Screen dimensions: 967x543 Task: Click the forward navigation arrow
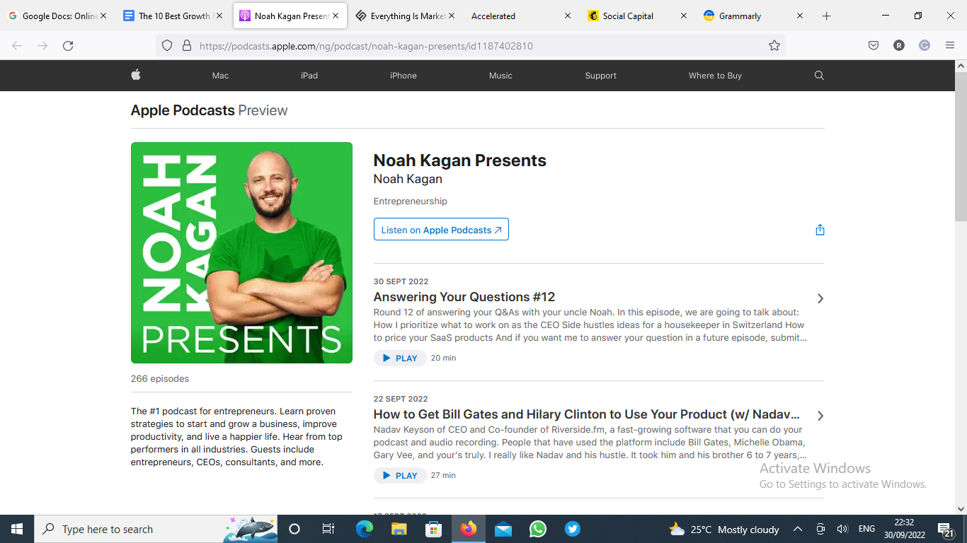(42, 45)
